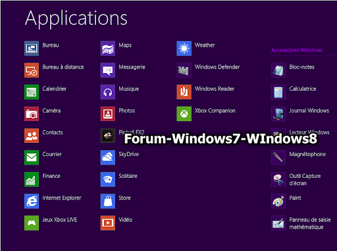
Task: Select the Windows Defender text label
Action: tap(217, 67)
